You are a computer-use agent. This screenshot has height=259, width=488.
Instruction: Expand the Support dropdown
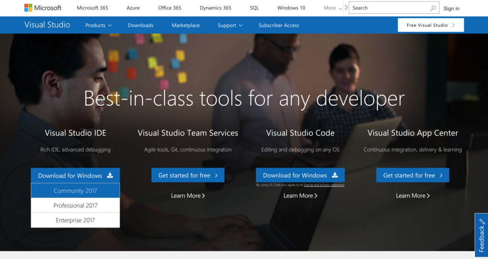pos(230,25)
